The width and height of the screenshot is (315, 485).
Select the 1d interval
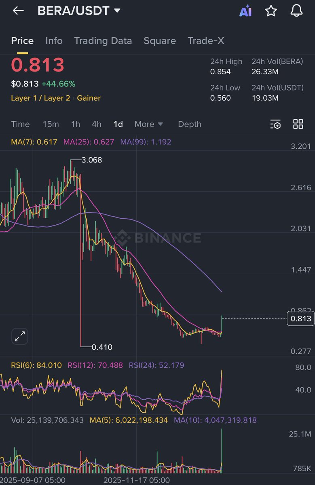tap(118, 124)
